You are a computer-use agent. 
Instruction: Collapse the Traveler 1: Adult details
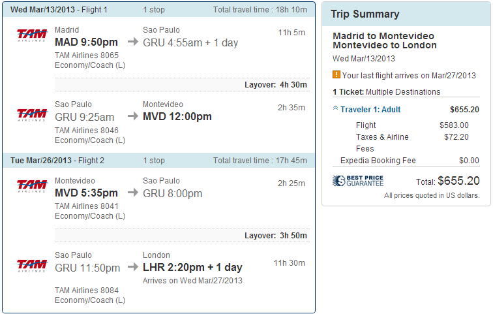coord(335,109)
